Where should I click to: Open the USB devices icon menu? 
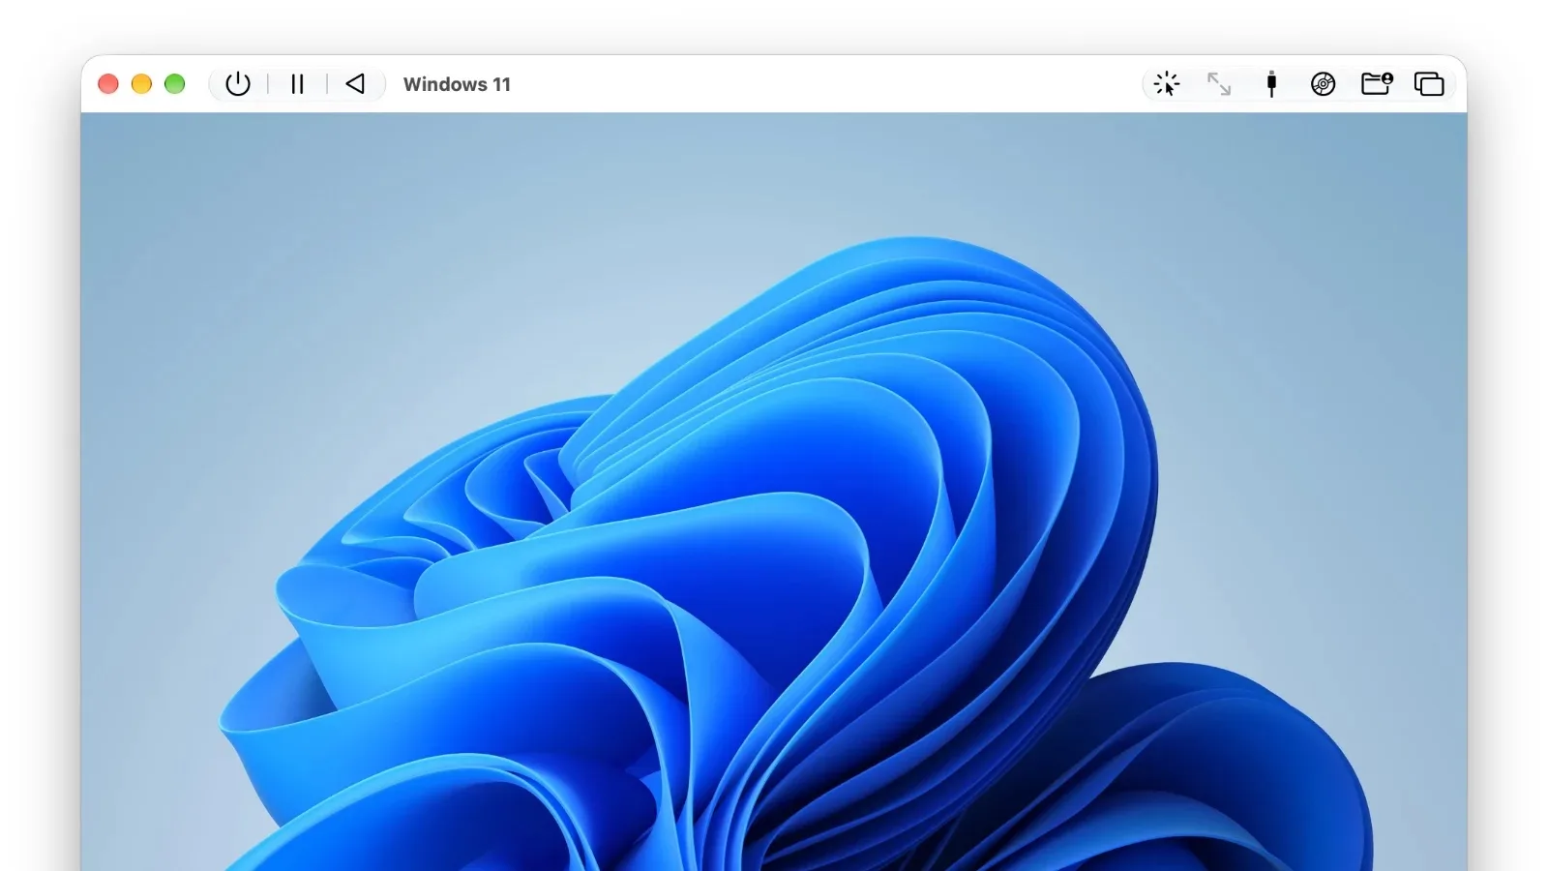pyautogui.click(x=1271, y=84)
